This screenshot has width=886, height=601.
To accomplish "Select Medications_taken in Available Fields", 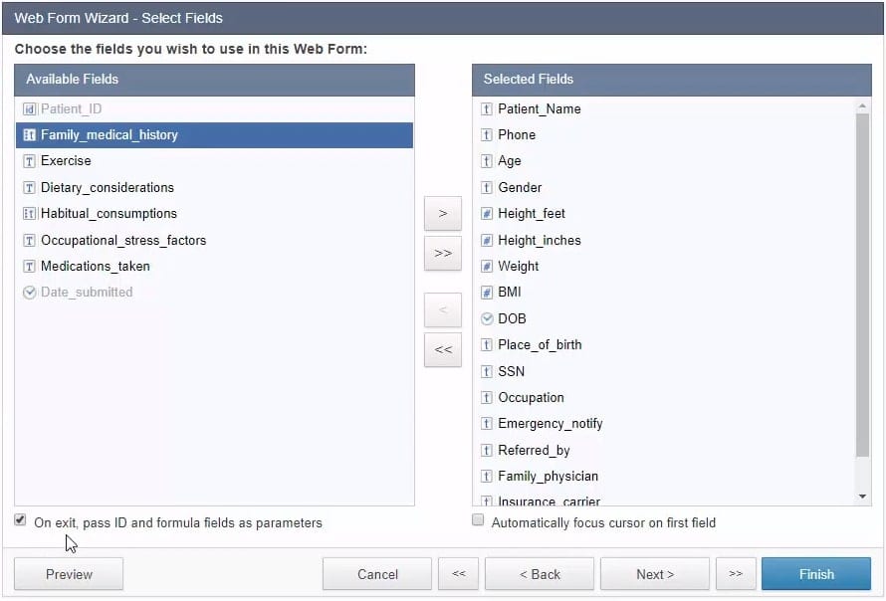I will pyautogui.click(x=95, y=267).
